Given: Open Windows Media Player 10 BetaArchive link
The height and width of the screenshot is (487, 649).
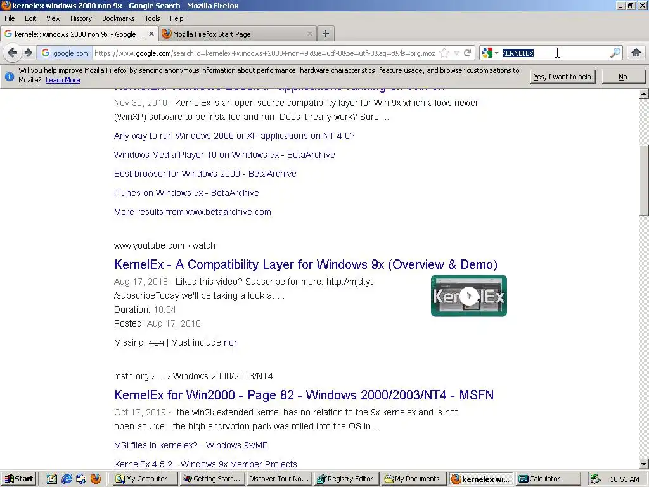Looking at the screenshot, I should (x=224, y=155).
